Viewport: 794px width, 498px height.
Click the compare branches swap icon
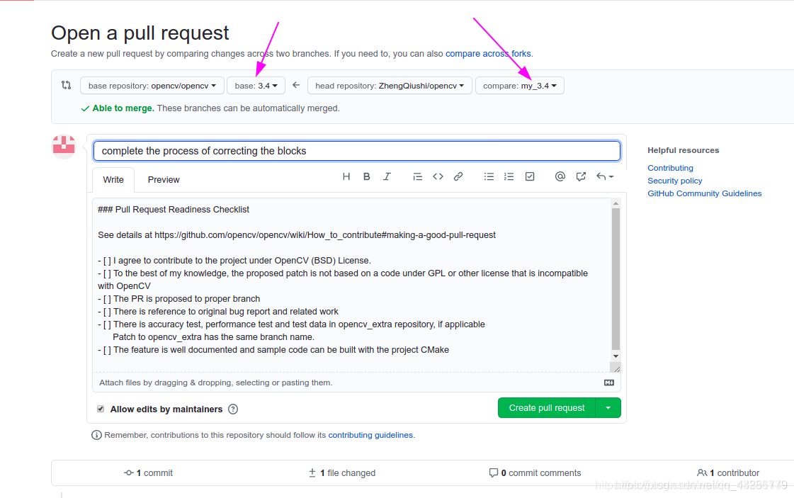click(x=67, y=85)
